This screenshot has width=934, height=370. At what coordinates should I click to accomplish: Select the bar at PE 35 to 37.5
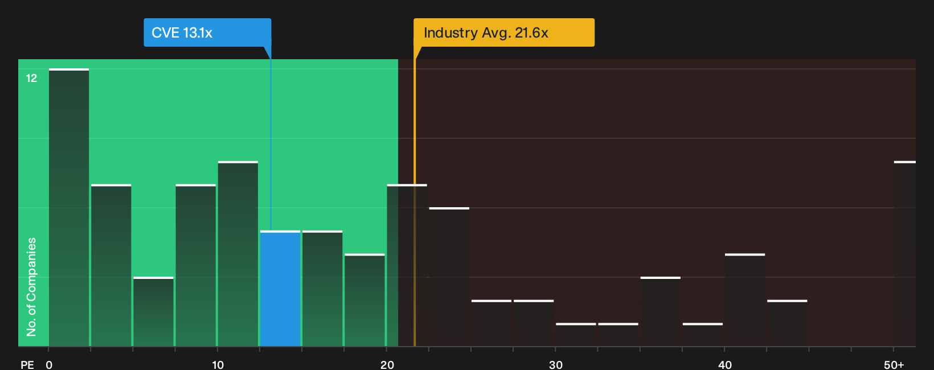point(661,311)
